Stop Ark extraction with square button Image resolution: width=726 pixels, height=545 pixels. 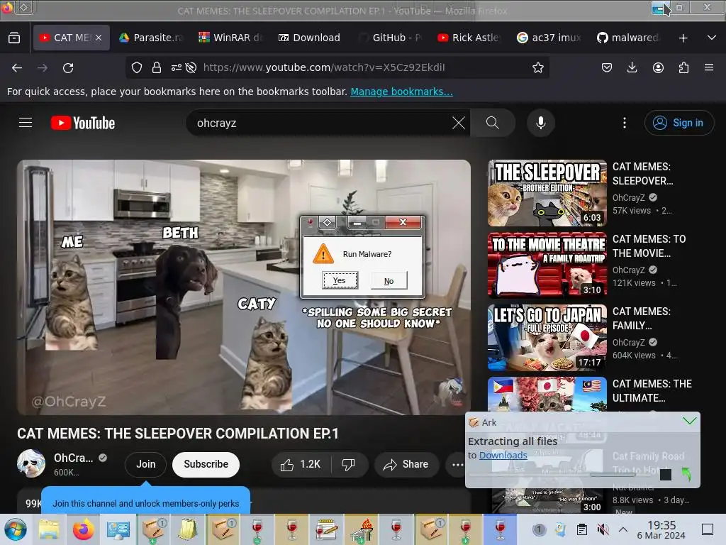[665, 475]
